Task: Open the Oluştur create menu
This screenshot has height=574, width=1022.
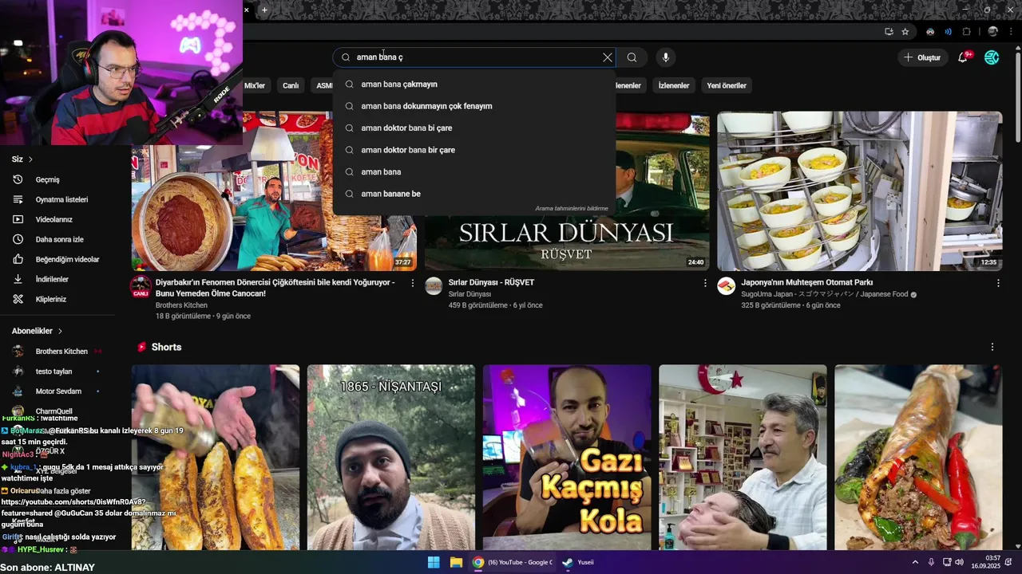Action: pos(922,57)
